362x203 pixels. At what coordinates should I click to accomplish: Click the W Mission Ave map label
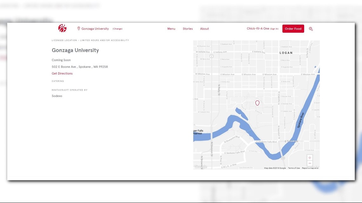[203, 74]
